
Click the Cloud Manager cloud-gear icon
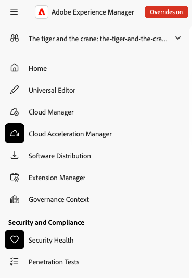coord(15,112)
